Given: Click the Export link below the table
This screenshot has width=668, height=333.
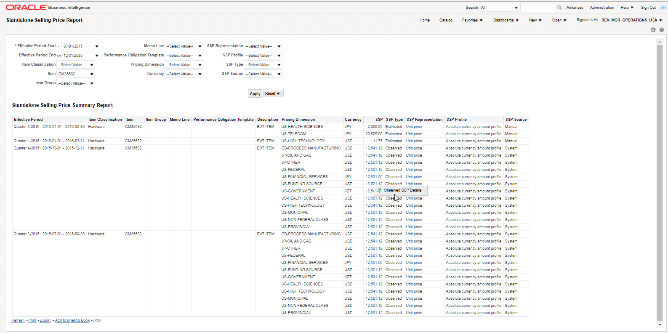Looking at the screenshot, I should (x=45, y=320).
